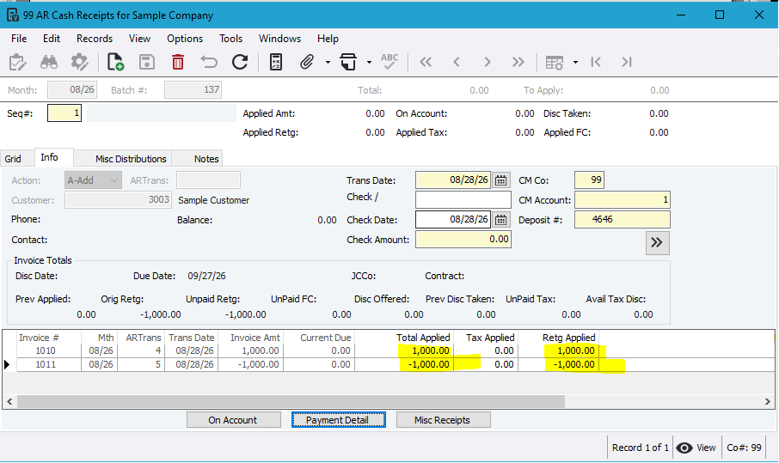779x463 pixels.
Task: Open the grid settings table icon
Action: pyautogui.click(x=555, y=63)
